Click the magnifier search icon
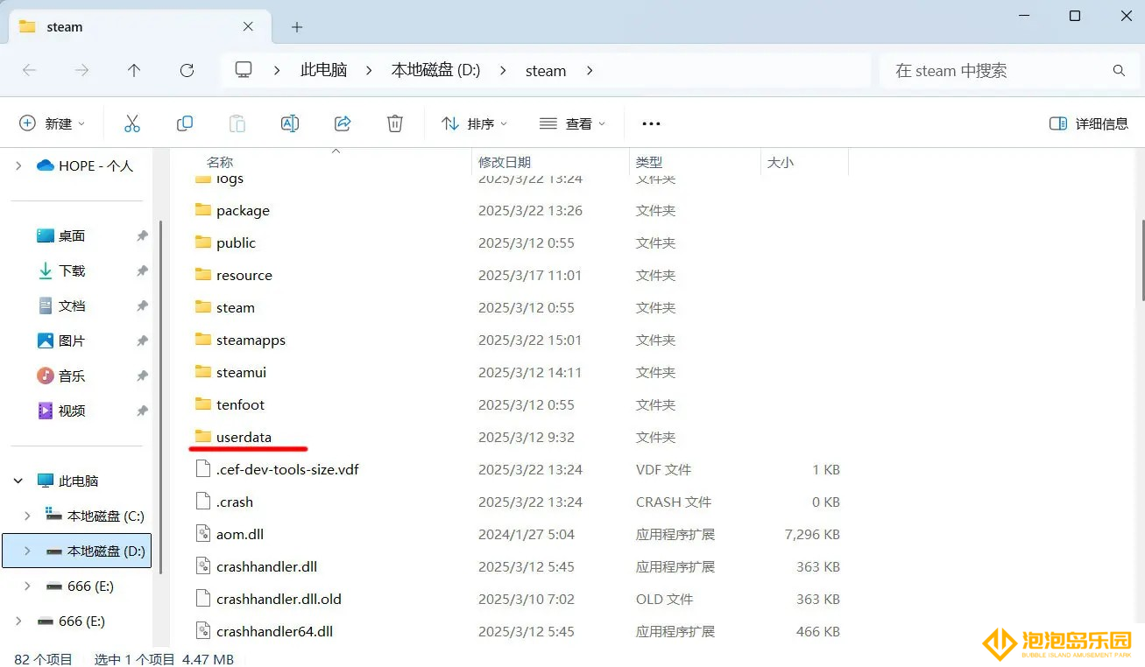The width and height of the screenshot is (1145, 667). [1119, 71]
